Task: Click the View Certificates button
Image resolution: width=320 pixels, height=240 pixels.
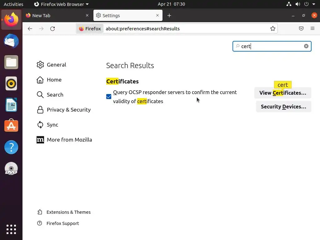Action: click(282, 93)
